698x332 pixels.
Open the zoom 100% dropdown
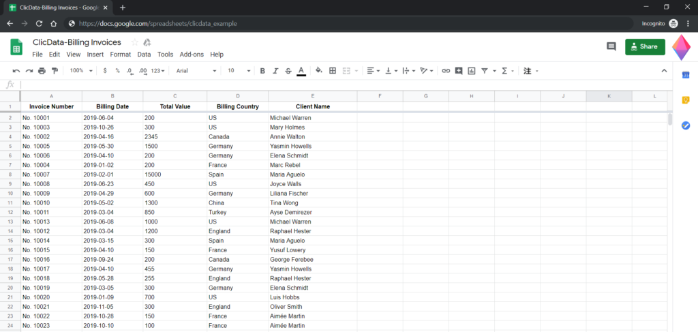click(80, 70)
